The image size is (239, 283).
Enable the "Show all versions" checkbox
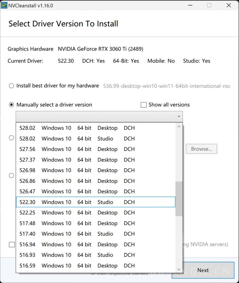pyautogui.click(x=144, y=105)
